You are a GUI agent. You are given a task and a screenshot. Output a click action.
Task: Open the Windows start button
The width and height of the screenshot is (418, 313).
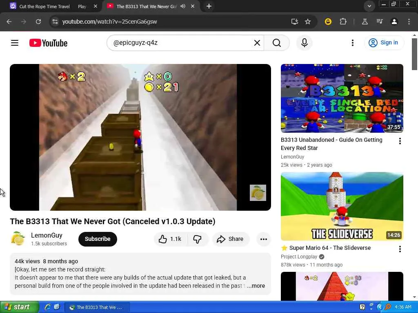(19, 307)
